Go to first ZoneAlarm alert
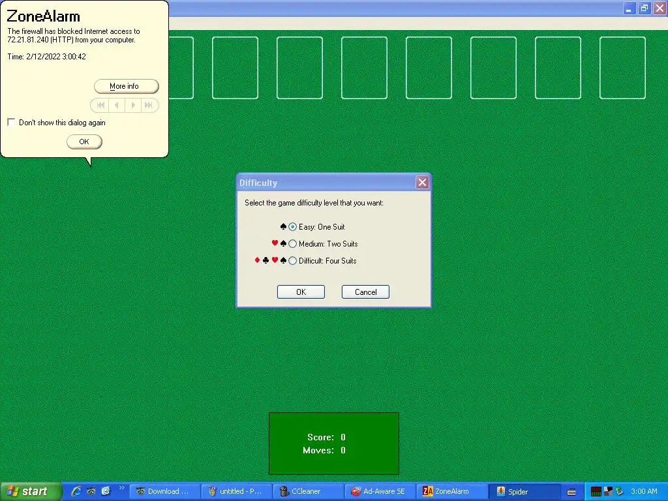 pos(100,105)
